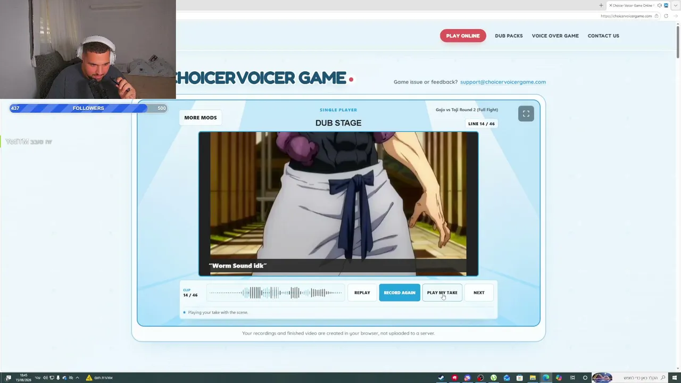
Task: Open Task View in the taskbar
Action: [572, 378]
